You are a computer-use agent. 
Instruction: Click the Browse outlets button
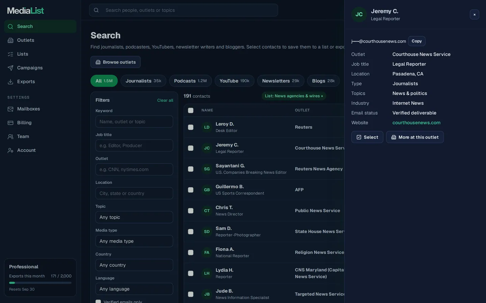click(x=115, y=62)
